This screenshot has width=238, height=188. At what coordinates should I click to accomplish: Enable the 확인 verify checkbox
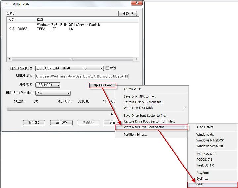click(x=107, y=68)
